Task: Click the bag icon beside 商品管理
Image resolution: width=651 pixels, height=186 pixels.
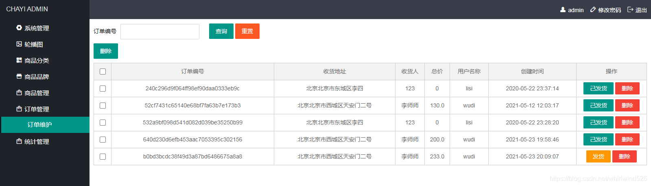Action: 19,92
